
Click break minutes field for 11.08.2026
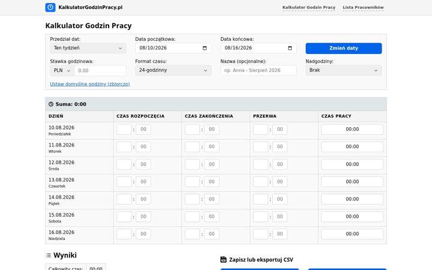pos(280,147)
